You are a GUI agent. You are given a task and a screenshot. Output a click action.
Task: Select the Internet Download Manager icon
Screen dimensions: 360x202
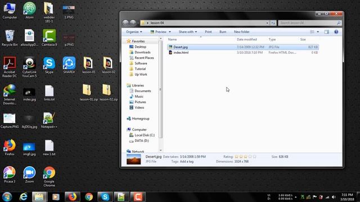tap(10, 94)
